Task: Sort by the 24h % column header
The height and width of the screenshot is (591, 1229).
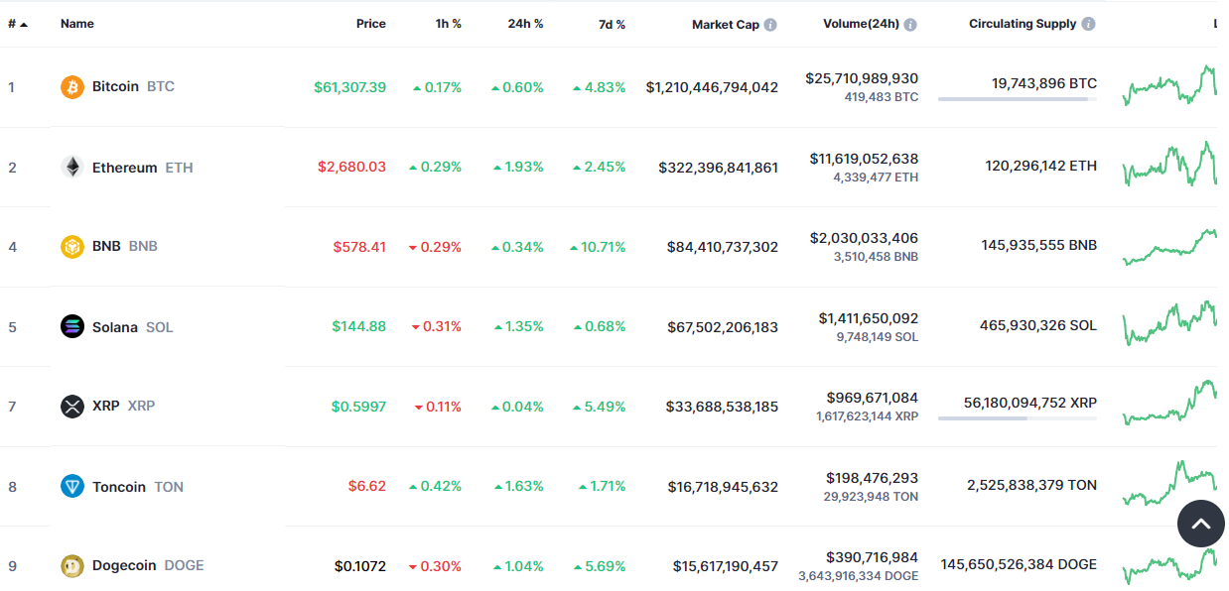Action: pos(526,24)
